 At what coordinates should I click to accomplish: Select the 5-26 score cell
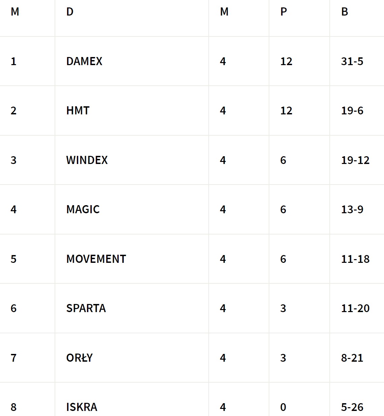click(x=352, y=407)
